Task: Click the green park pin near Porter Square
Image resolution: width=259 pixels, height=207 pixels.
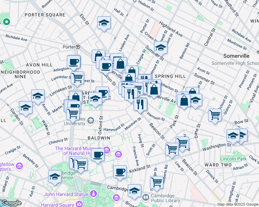Action: (7, 22)
